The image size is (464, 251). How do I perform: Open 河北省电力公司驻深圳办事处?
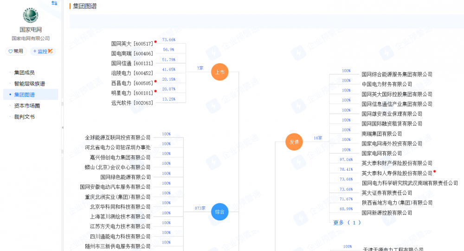117,148
